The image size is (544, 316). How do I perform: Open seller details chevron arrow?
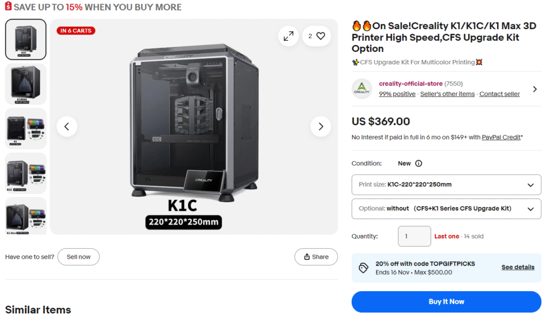click(534, 89)
